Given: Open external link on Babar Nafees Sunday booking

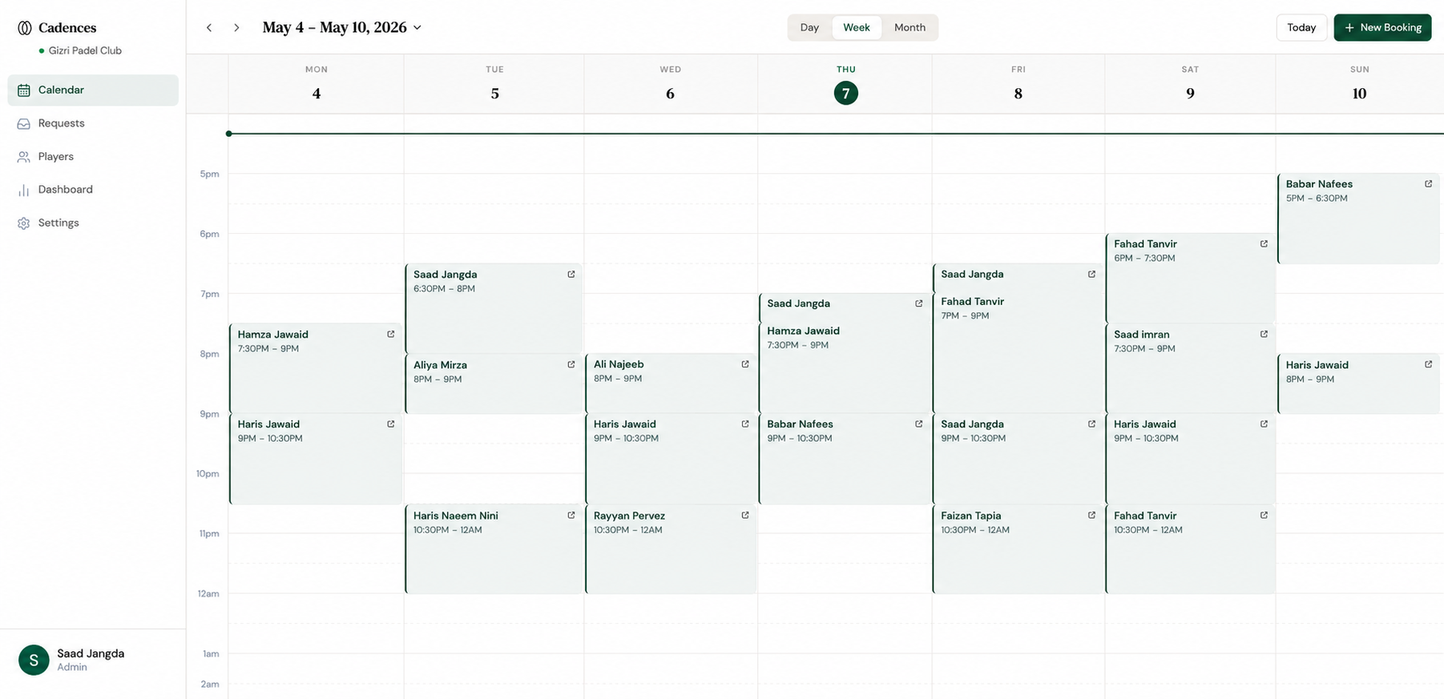Looking at the screenshot, I should pos(1428,184).
